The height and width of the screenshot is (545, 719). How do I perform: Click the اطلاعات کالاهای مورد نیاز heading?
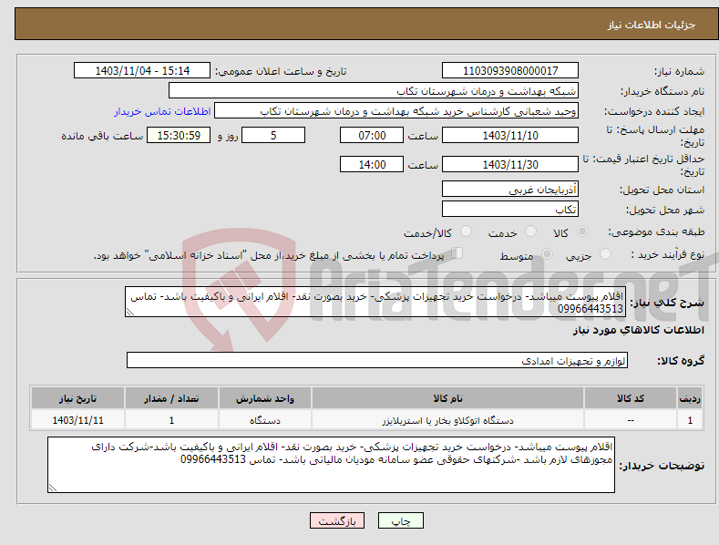click(638, 330)
